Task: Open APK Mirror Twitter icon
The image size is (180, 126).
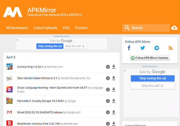Action: tap(143, 48)
